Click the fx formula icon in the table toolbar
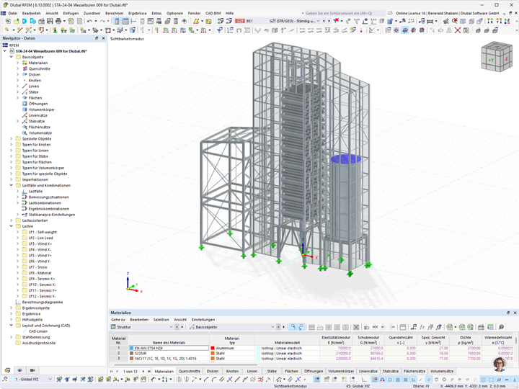Viewport: 519px width, 389px height. coord(422,327)
